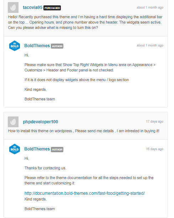Click the AUTHOR badge in the second reply
174x218 pixels.
57,149
